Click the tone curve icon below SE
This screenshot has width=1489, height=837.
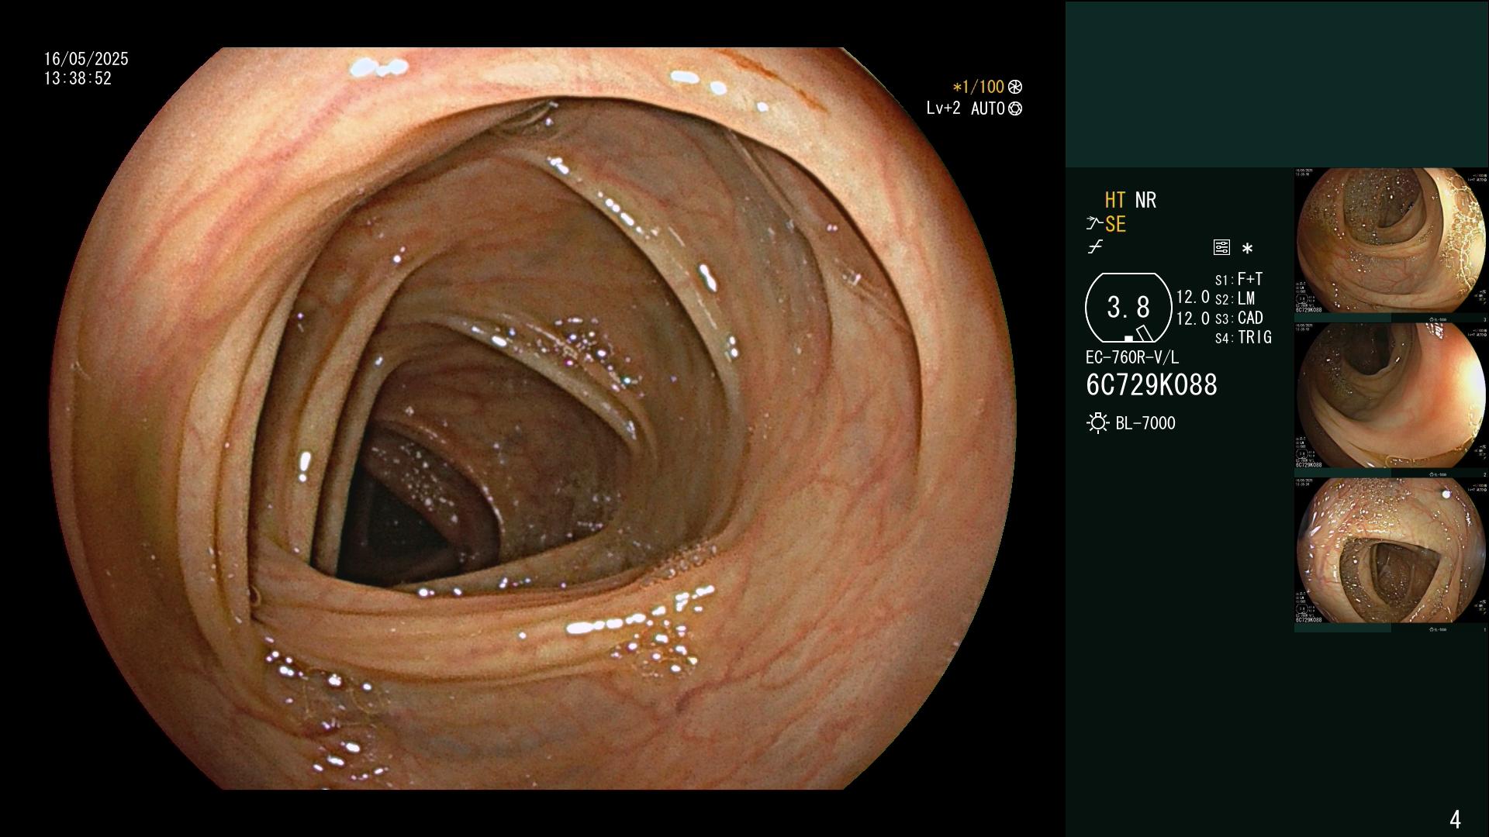[1095, 247]
